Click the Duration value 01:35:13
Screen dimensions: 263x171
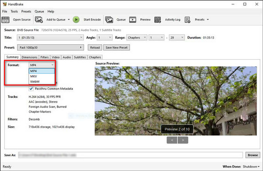209,38
